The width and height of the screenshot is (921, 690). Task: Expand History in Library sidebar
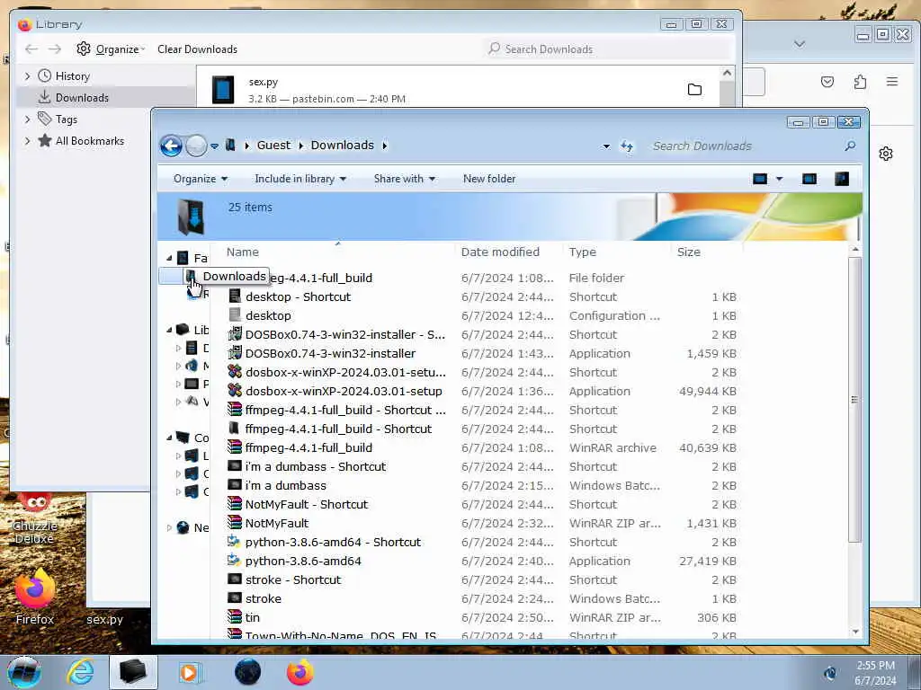[x=28, y=76]
